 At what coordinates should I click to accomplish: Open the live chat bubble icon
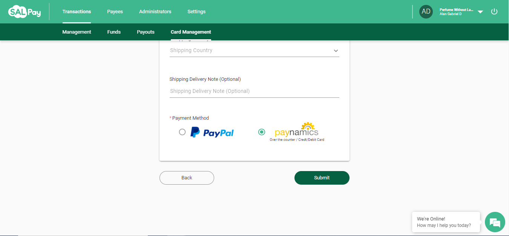(495, 222)
